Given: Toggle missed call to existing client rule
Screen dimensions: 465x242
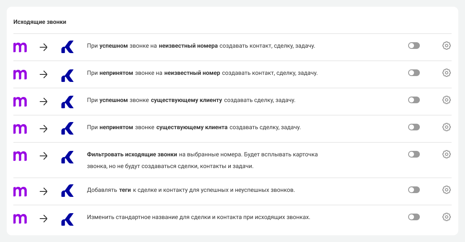Looking at the screenshot, I should click(414, 127).
